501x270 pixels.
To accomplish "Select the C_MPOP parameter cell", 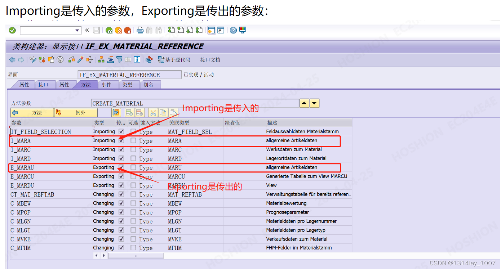I will pyautogui.click(x=51, y=212).
